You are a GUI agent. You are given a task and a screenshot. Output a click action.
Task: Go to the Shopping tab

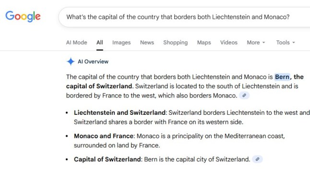pos(175,42)
